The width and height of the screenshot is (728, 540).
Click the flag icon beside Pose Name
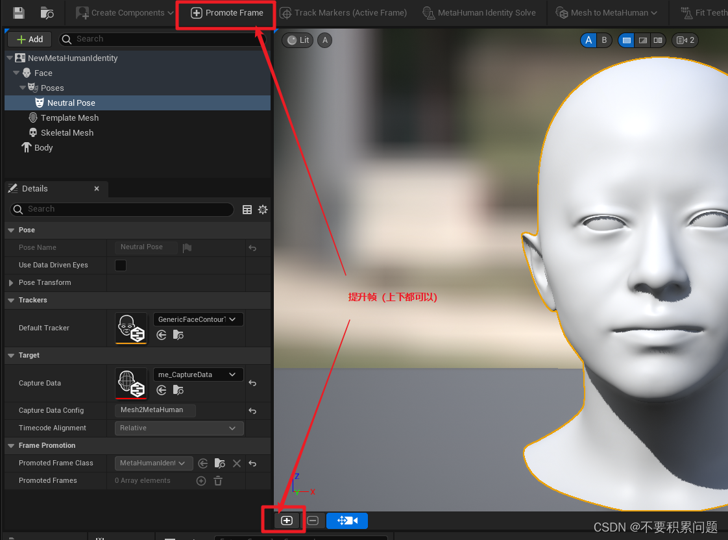coord(187,247)
